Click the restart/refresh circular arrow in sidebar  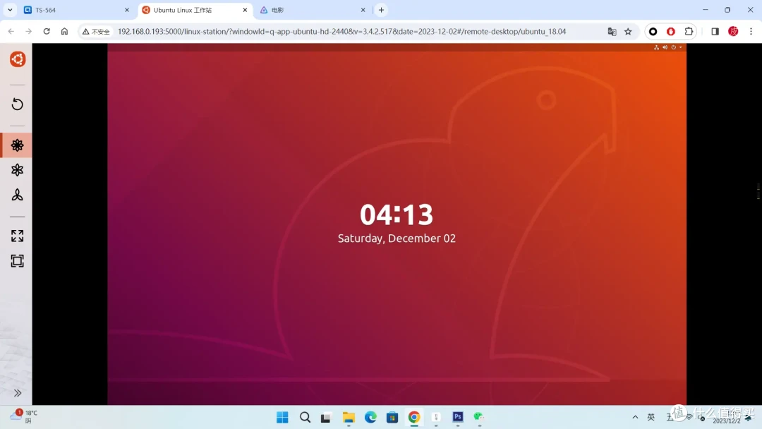click(x=18, y=104)
